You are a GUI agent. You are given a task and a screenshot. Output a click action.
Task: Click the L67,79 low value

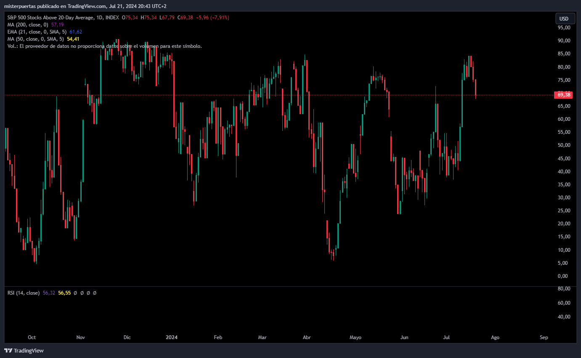click(167, 18)
